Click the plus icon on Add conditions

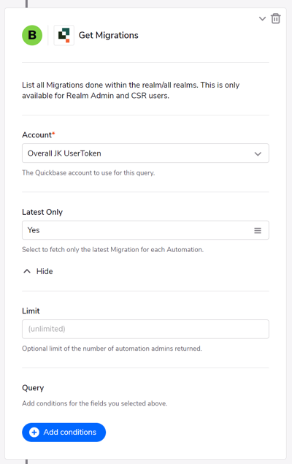(x=34, y=433)
